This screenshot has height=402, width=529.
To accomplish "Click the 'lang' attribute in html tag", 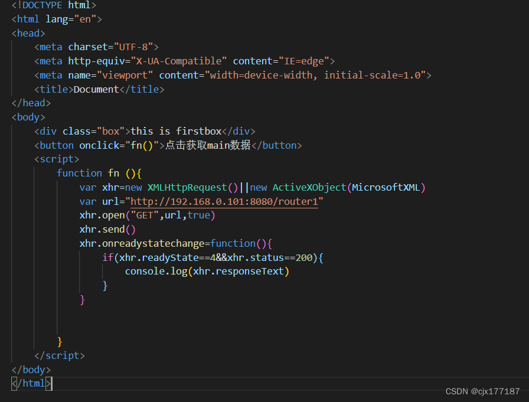I will coord(57,19).
